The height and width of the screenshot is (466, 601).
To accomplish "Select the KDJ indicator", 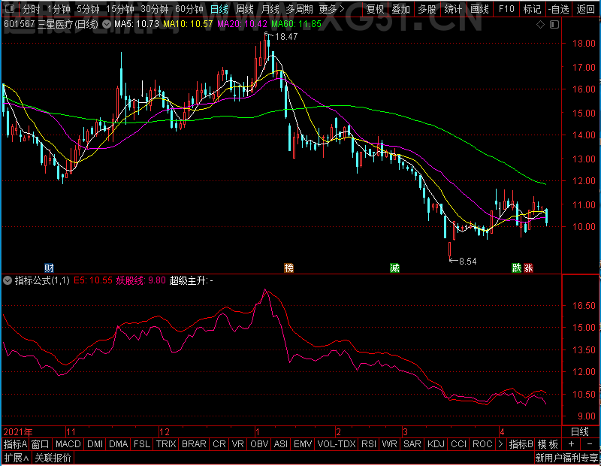I will pyautogui.click(x=436, y=444).
